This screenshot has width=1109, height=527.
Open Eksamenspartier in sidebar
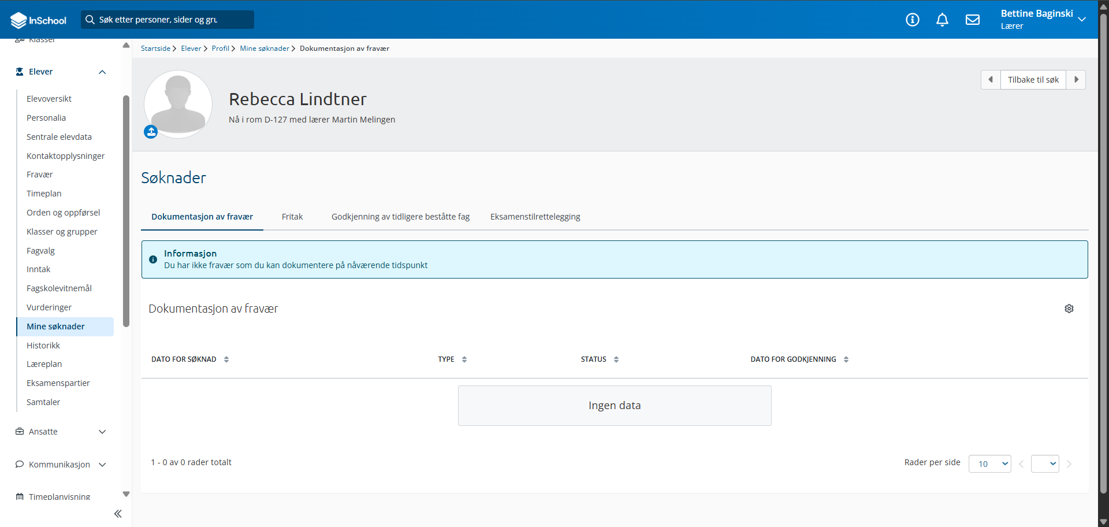coord(58,383)
